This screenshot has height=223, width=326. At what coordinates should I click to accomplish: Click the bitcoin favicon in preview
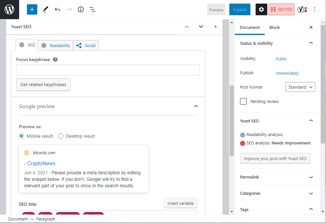(27, 153)
